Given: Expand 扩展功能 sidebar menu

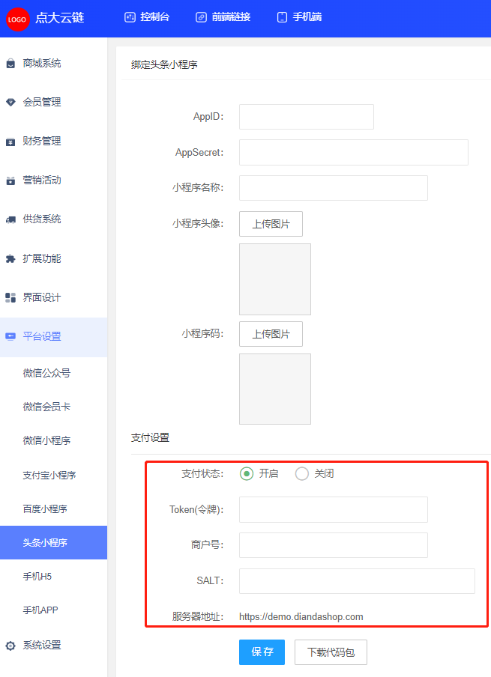Looking at the screenshot, I should click(53, 258).
